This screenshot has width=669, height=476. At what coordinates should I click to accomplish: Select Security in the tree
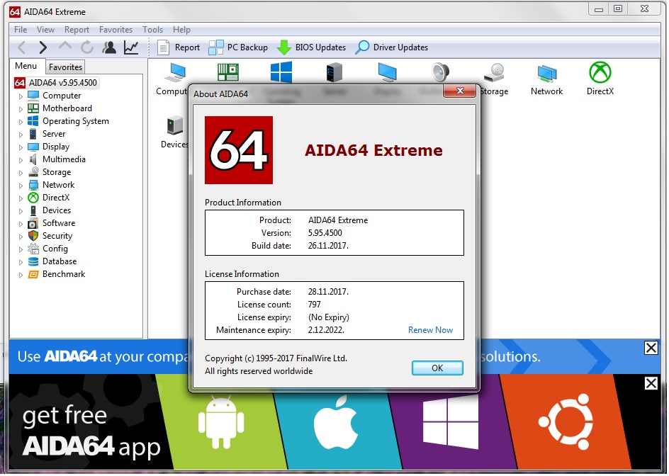tap(57, 236)
